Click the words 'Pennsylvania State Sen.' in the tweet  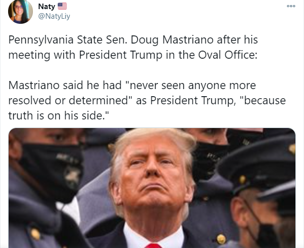click(68, 40)
